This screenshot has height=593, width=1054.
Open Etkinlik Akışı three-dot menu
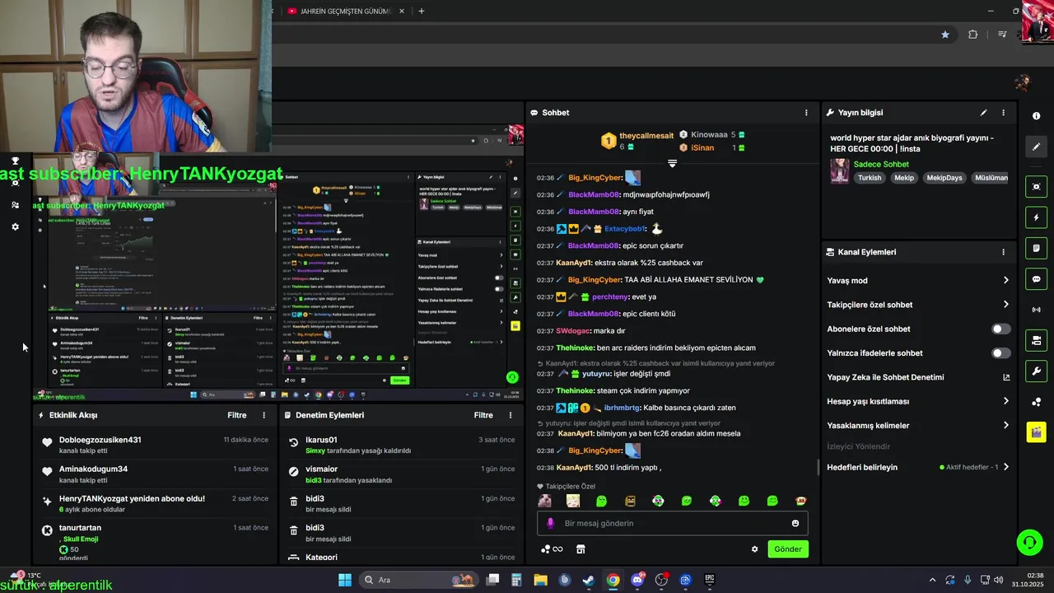click(x=263, y=415)
